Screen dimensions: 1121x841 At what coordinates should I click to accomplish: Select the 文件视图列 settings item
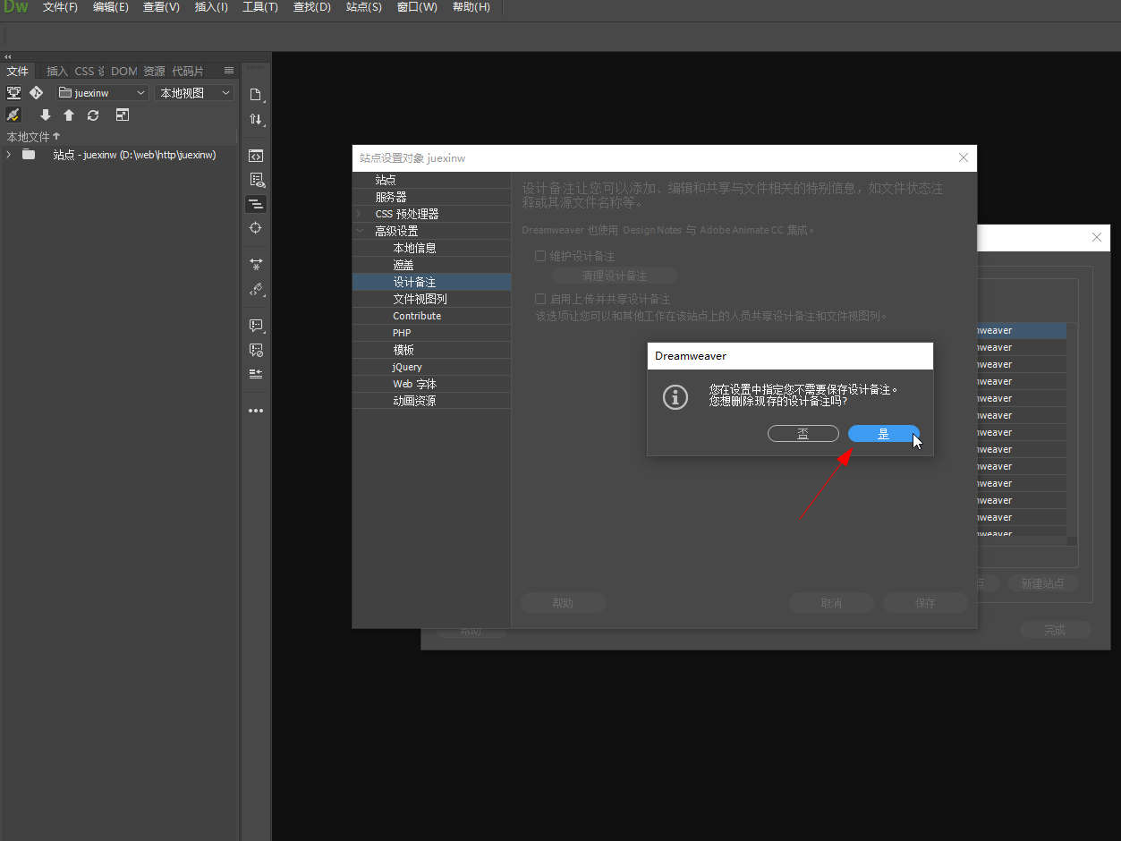(x=432, y=299)
